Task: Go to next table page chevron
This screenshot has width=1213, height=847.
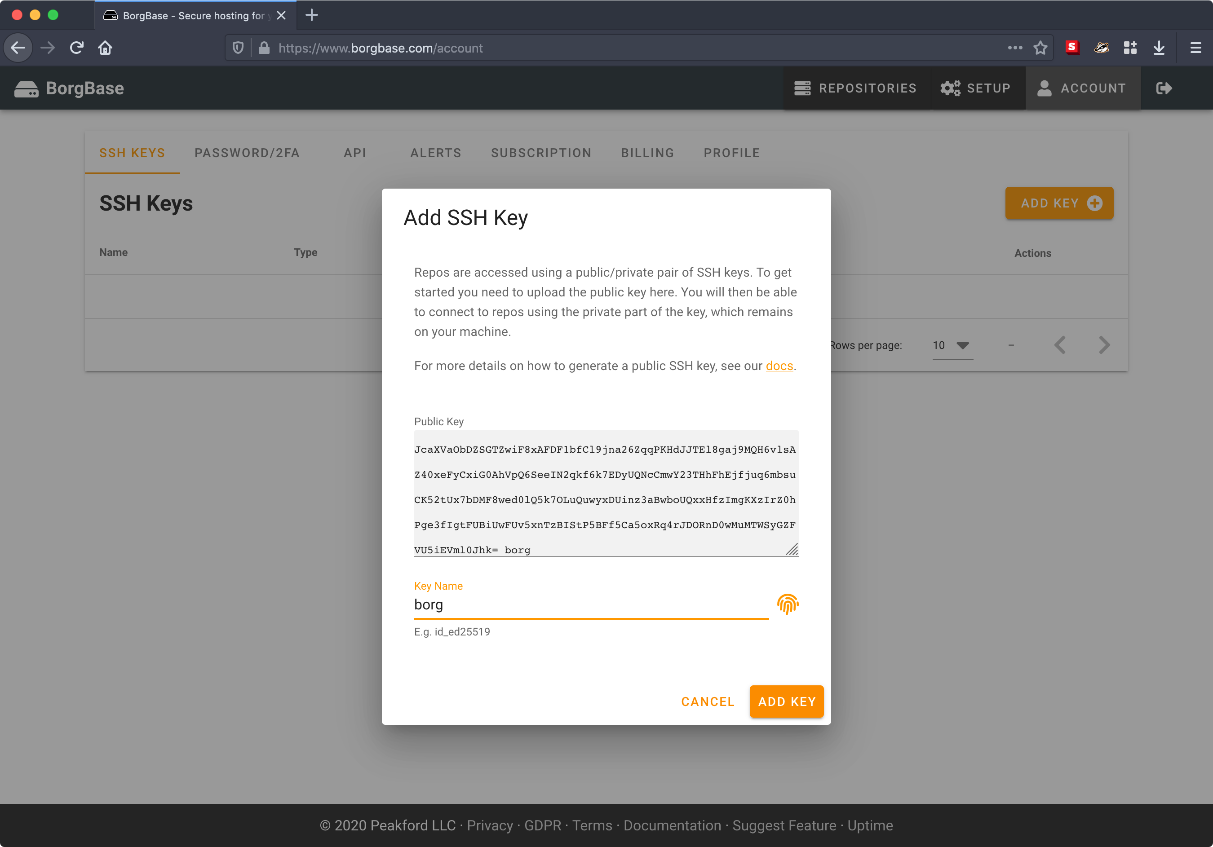Action: point(1104,345)
